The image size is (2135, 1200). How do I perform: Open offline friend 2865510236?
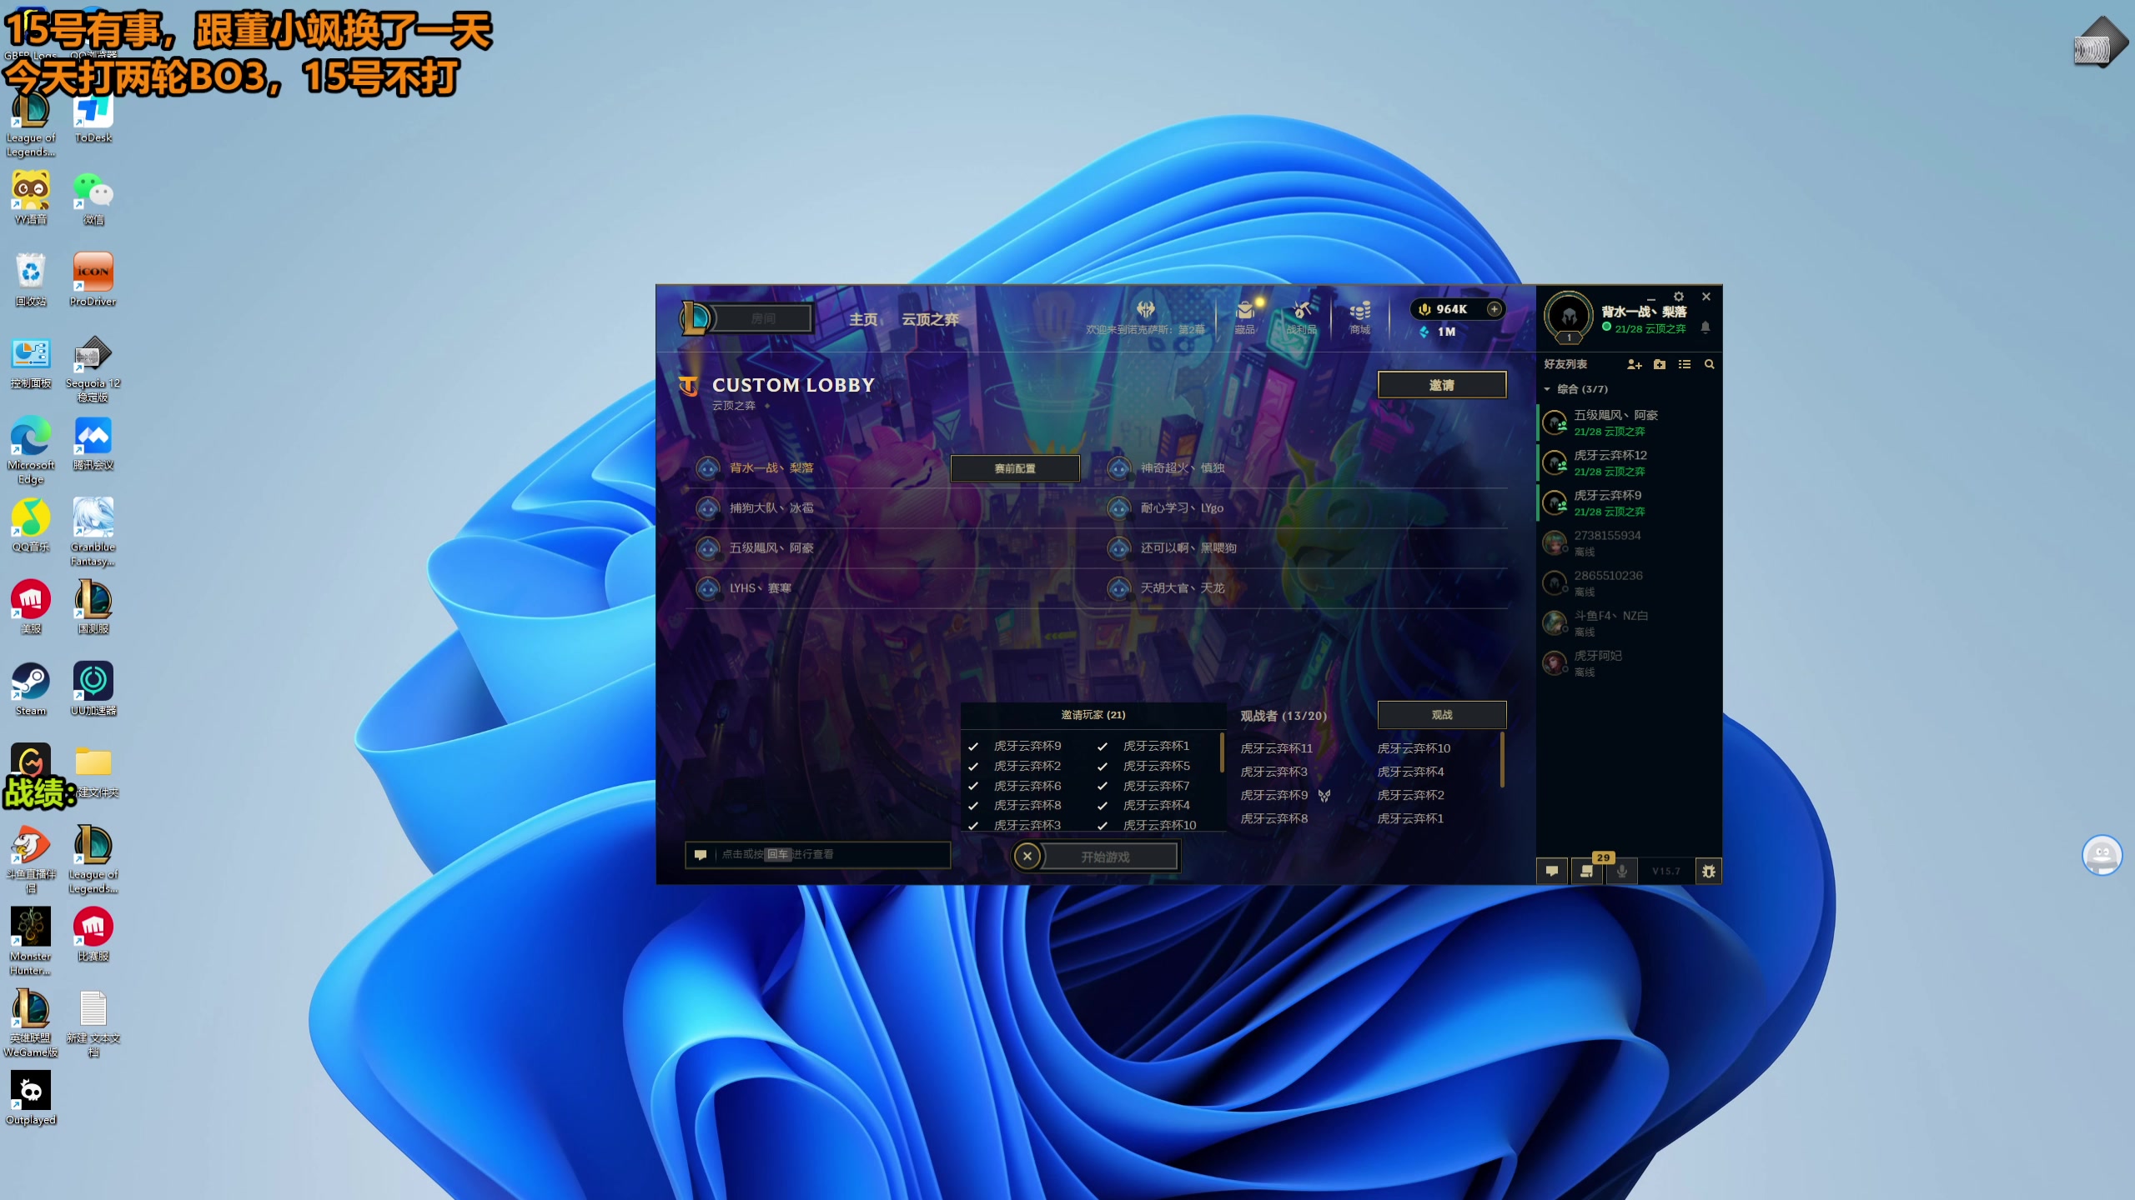1629,583
